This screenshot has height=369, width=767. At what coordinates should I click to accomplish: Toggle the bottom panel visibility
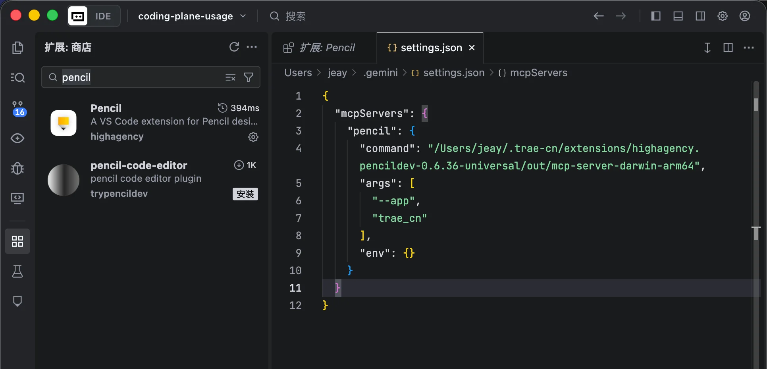coord(678,16)
